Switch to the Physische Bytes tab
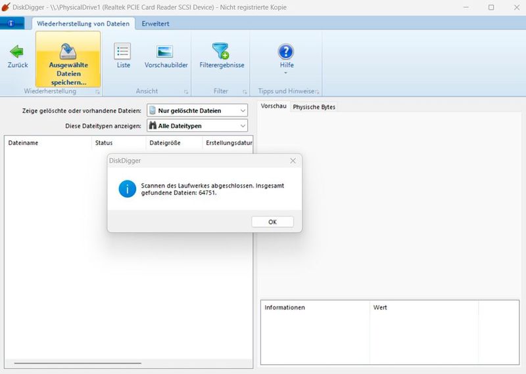 pos(314,107)
